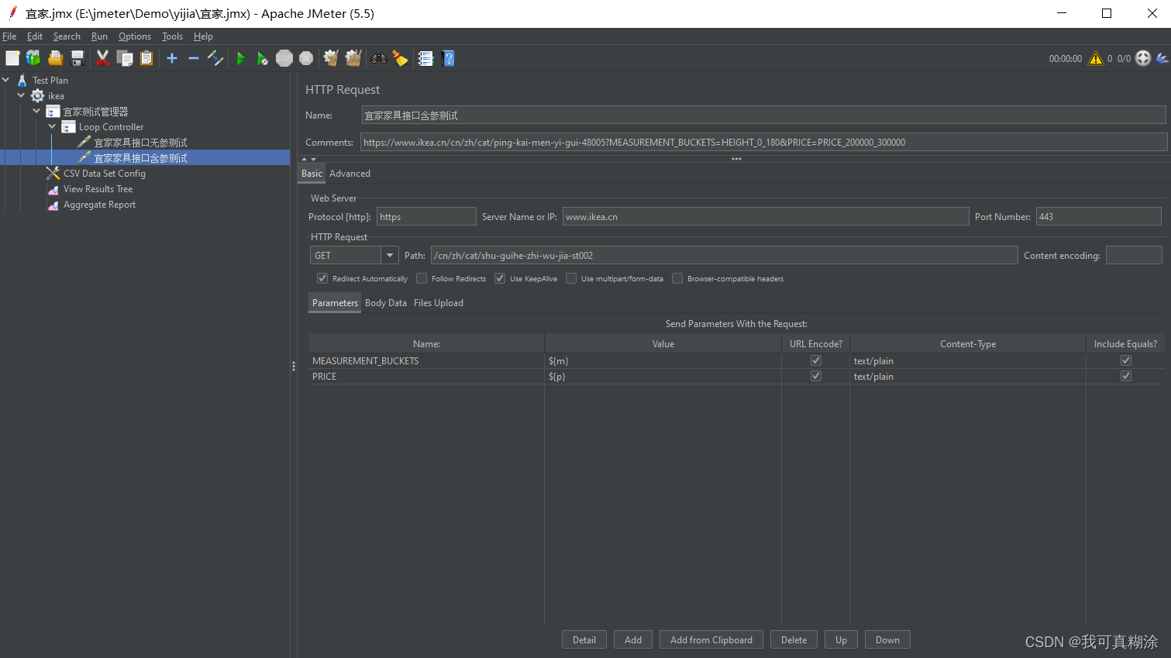Screen dimensions: 1171x658
Task: Open the Help menu
Action: [x=203, y=36]
